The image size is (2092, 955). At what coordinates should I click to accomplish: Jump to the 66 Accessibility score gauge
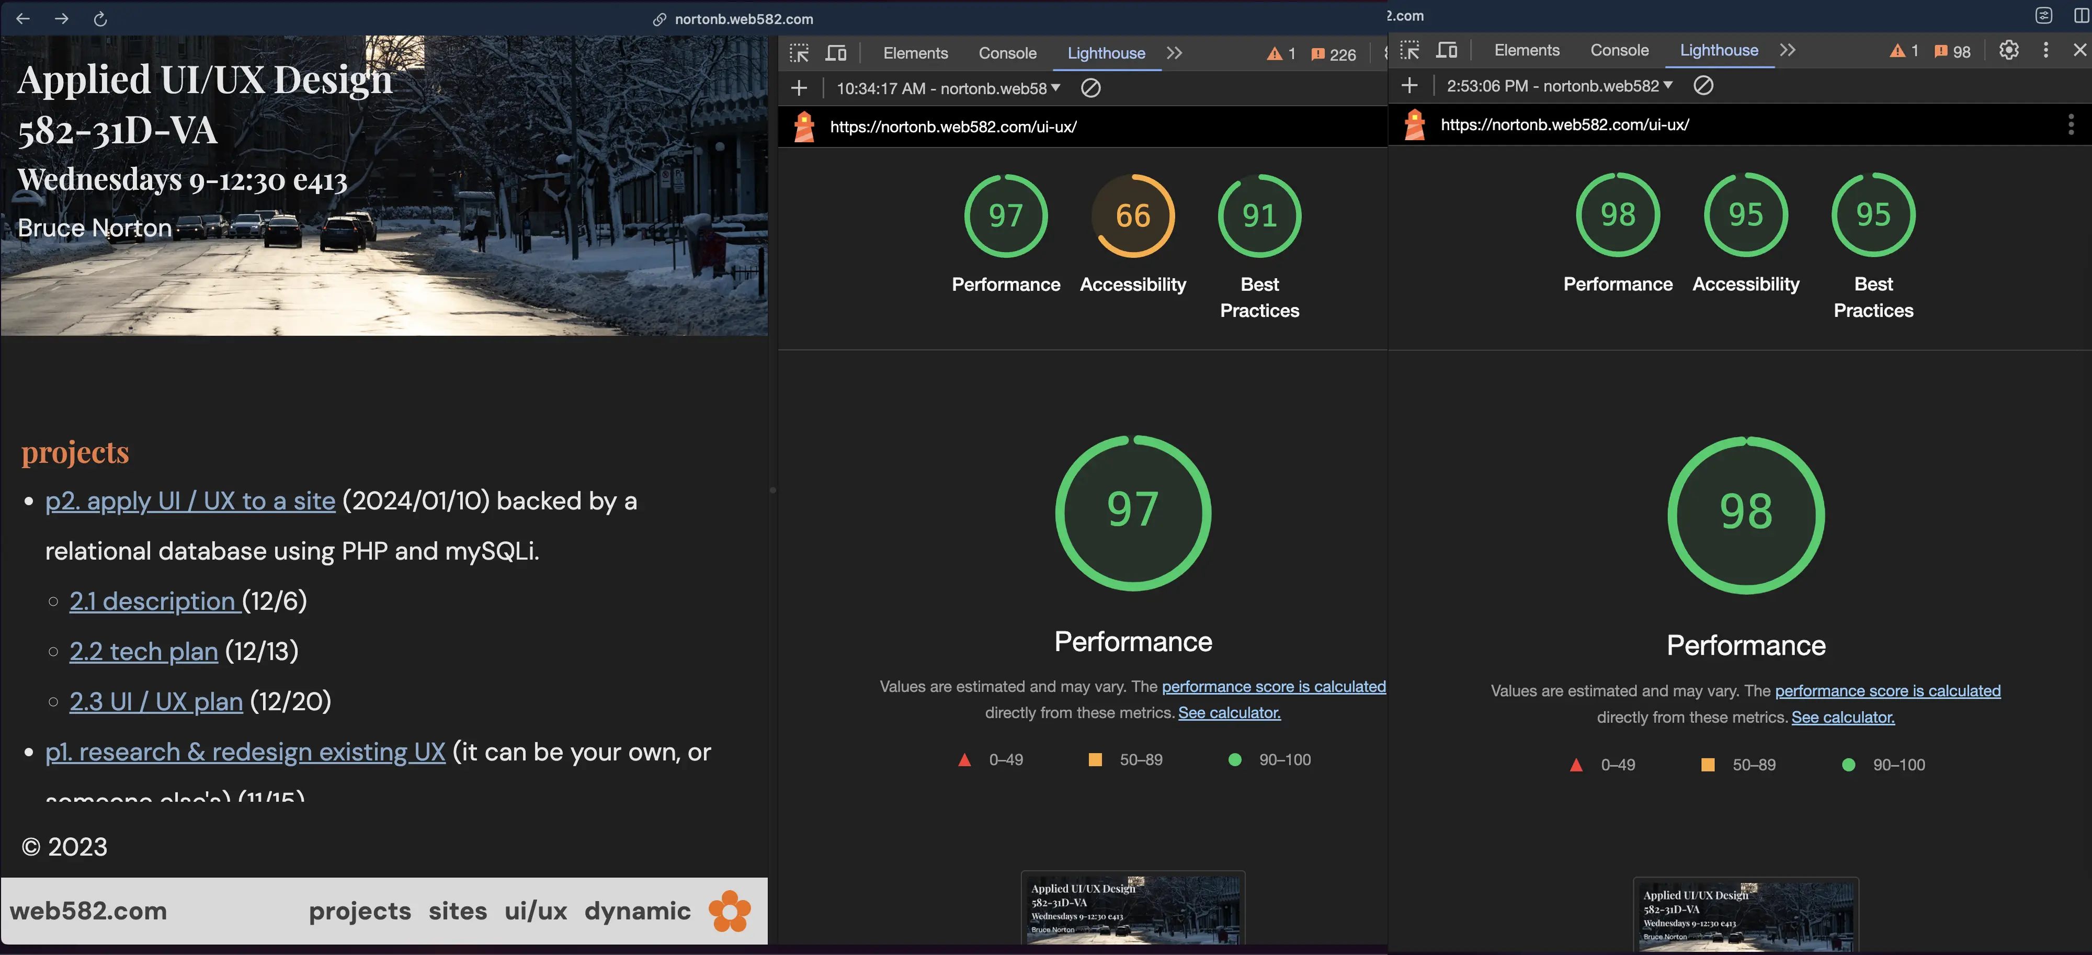[1133, 216]
